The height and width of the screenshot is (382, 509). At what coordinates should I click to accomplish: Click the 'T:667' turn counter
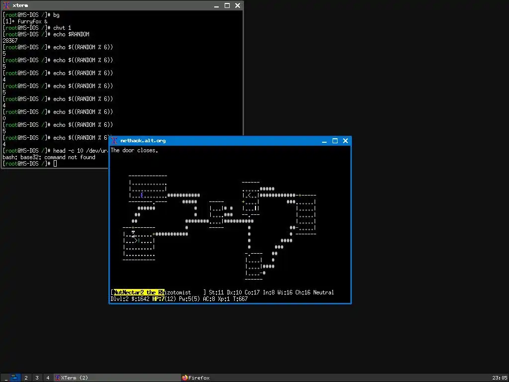pyautogui.click(x=240, y=299)
